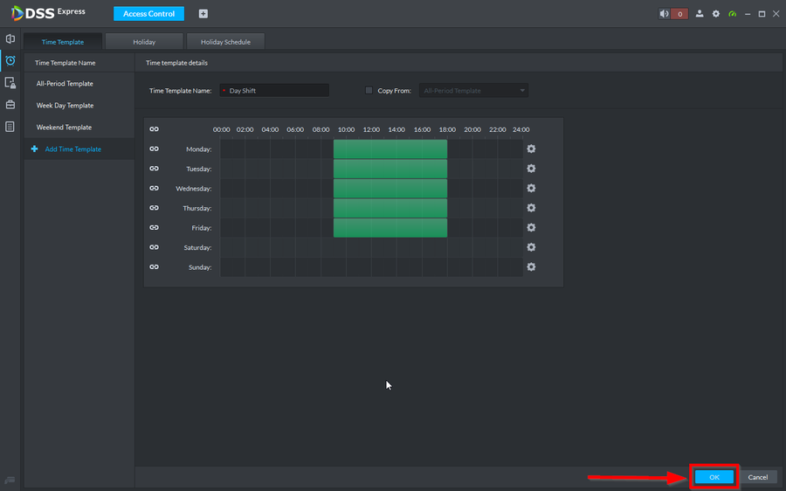This screenshot has width=786, height=491.
Task: Click the alarm sound speaker icon
Action: coord(665,13)
